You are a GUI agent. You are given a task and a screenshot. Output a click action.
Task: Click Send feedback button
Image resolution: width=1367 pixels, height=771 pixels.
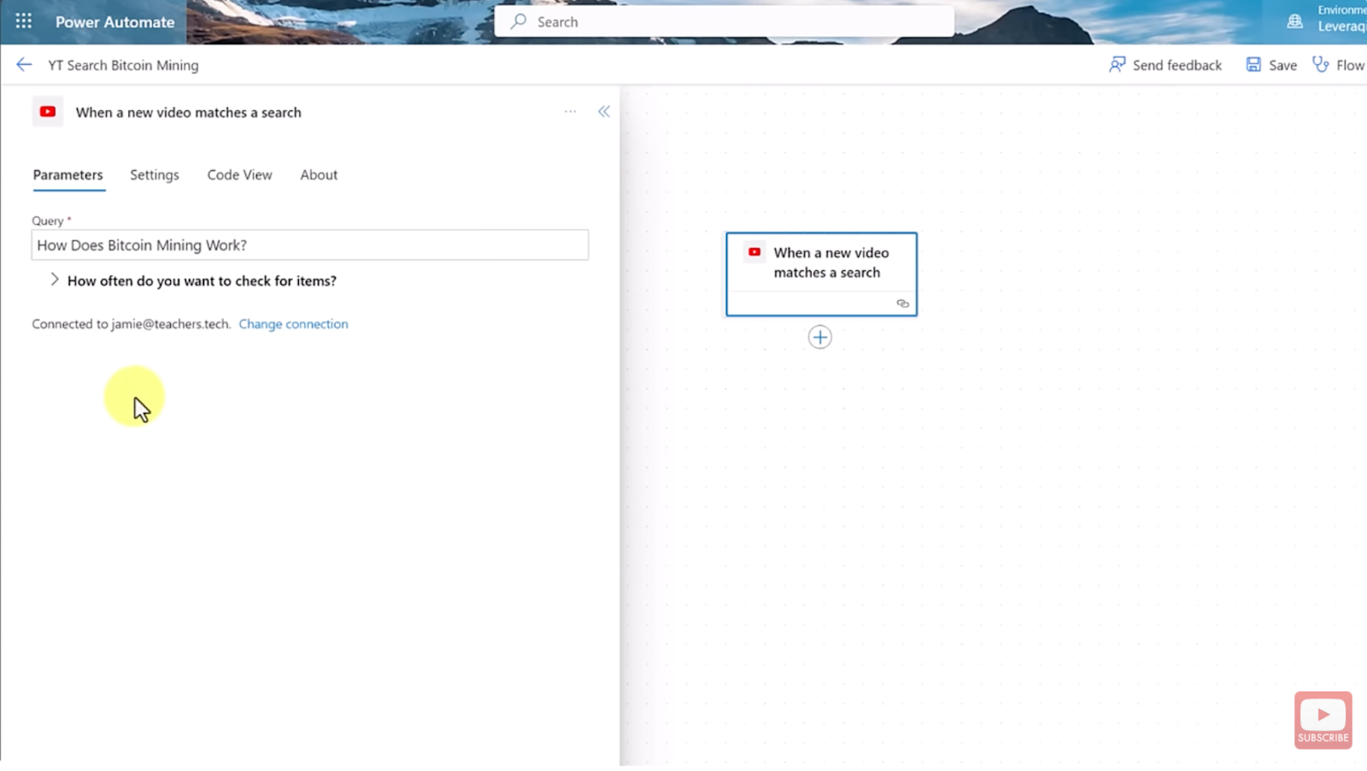(1166, 65)
